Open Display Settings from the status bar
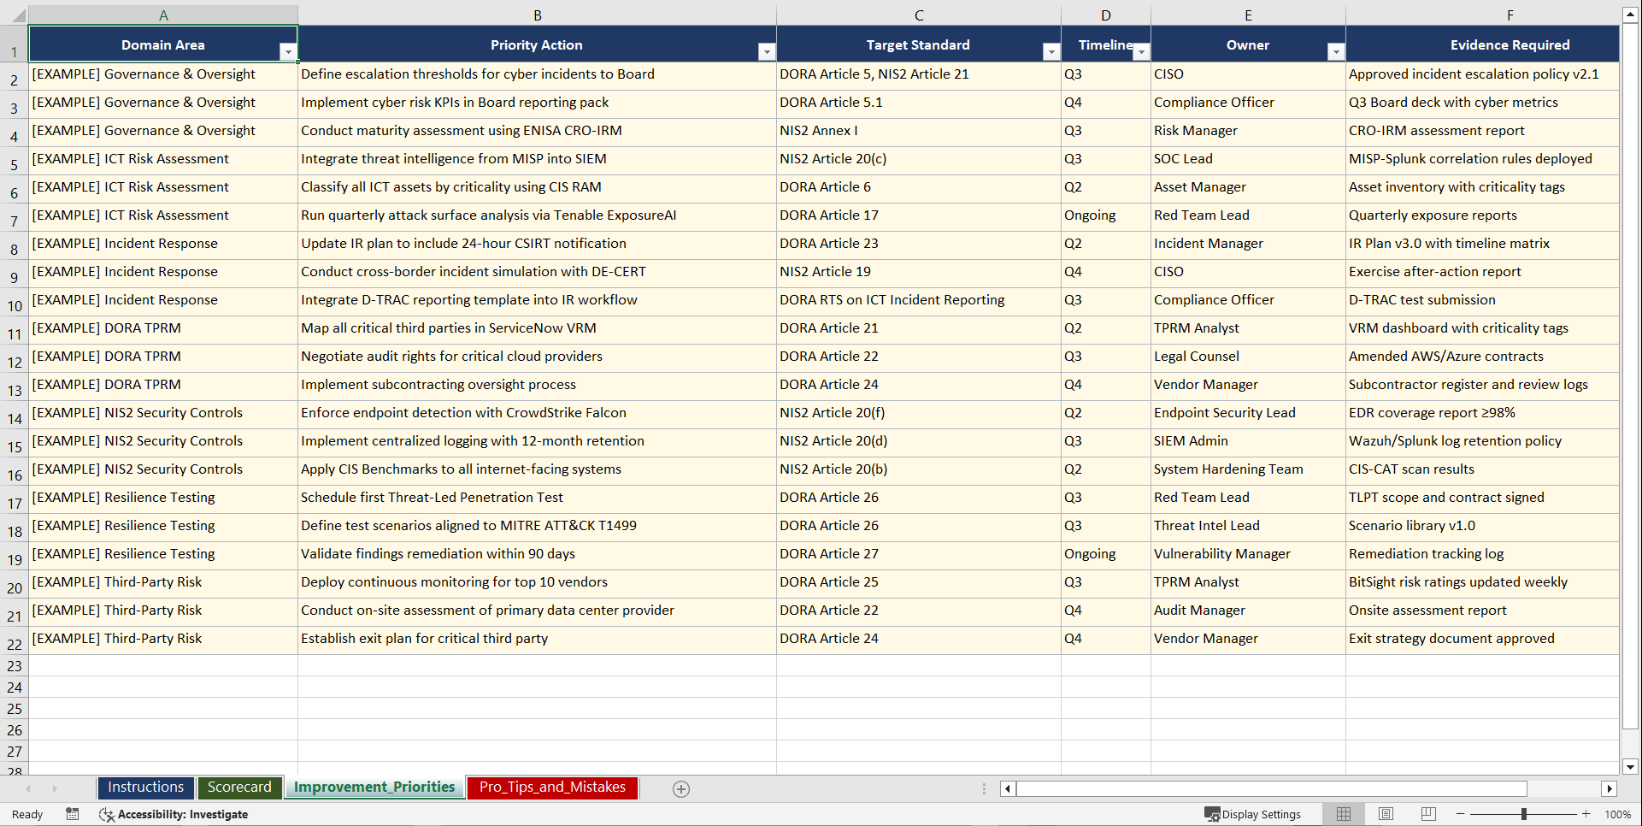Viewport: 1642px width, 826px height. (x=1254, y=814)
